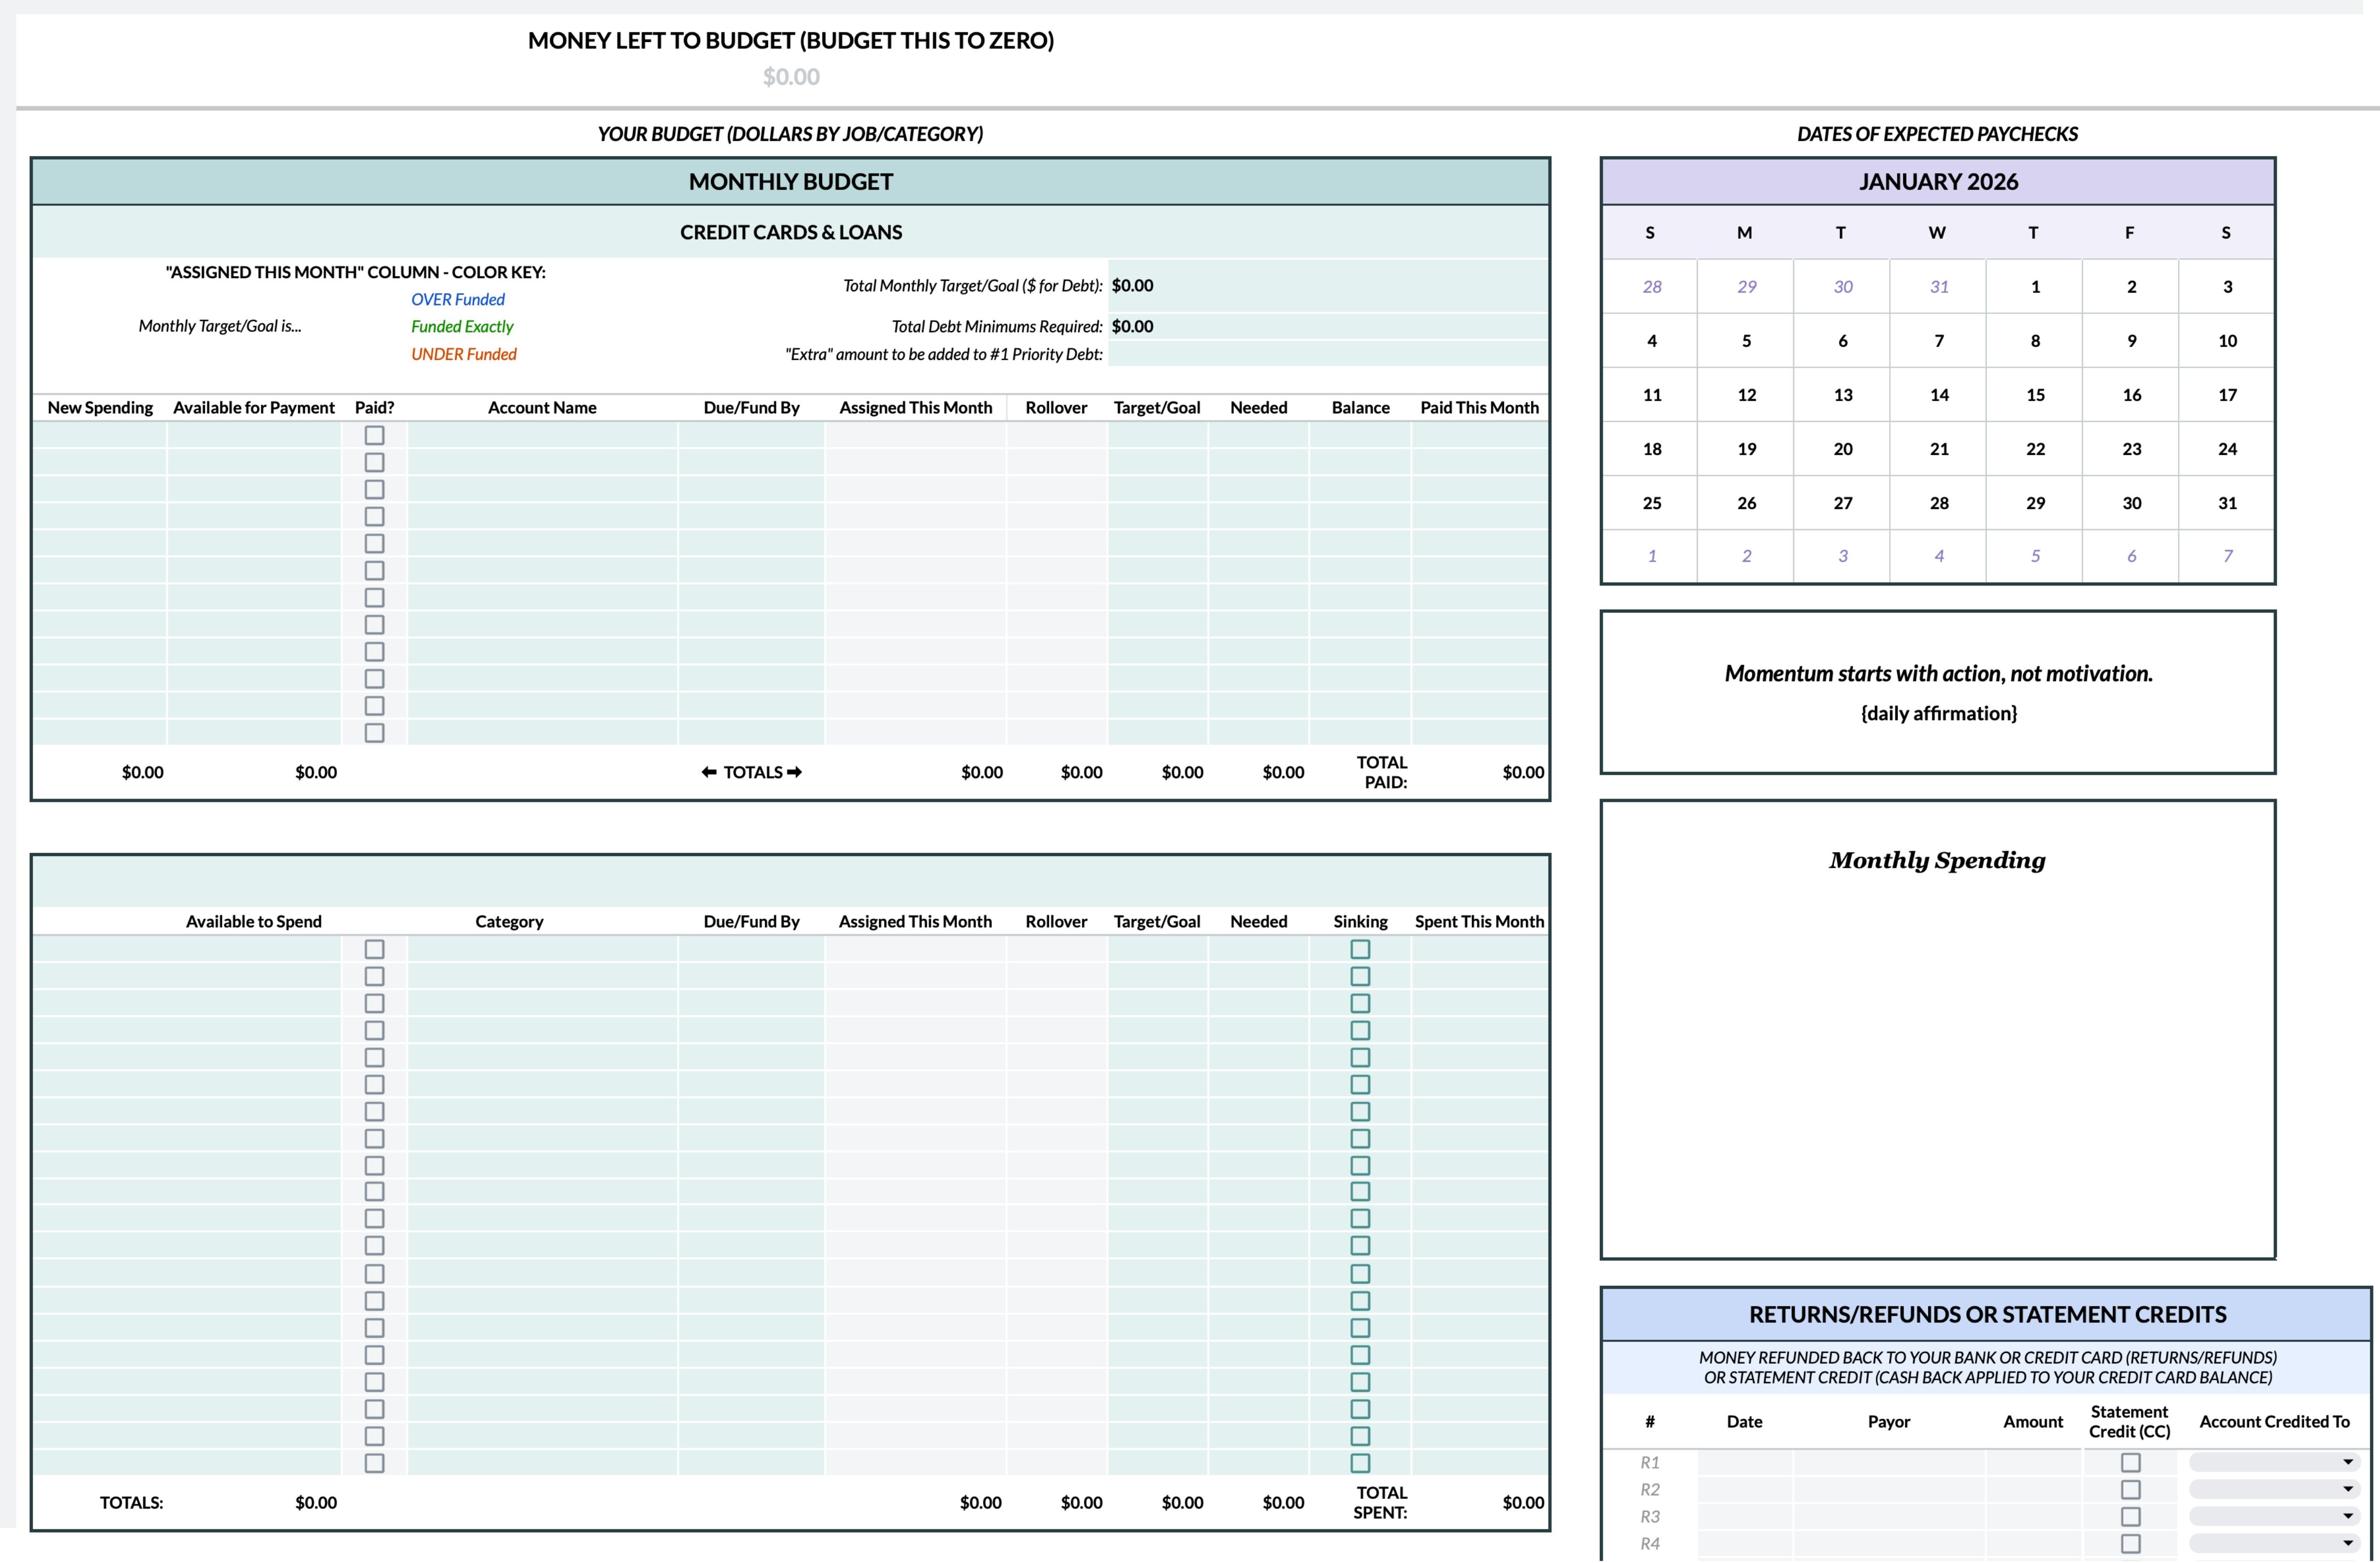This screenshot has width=2380, height=1563.
Task: Click the Extra amount for #1 Priority Debt field
Action: (1327, 354)
